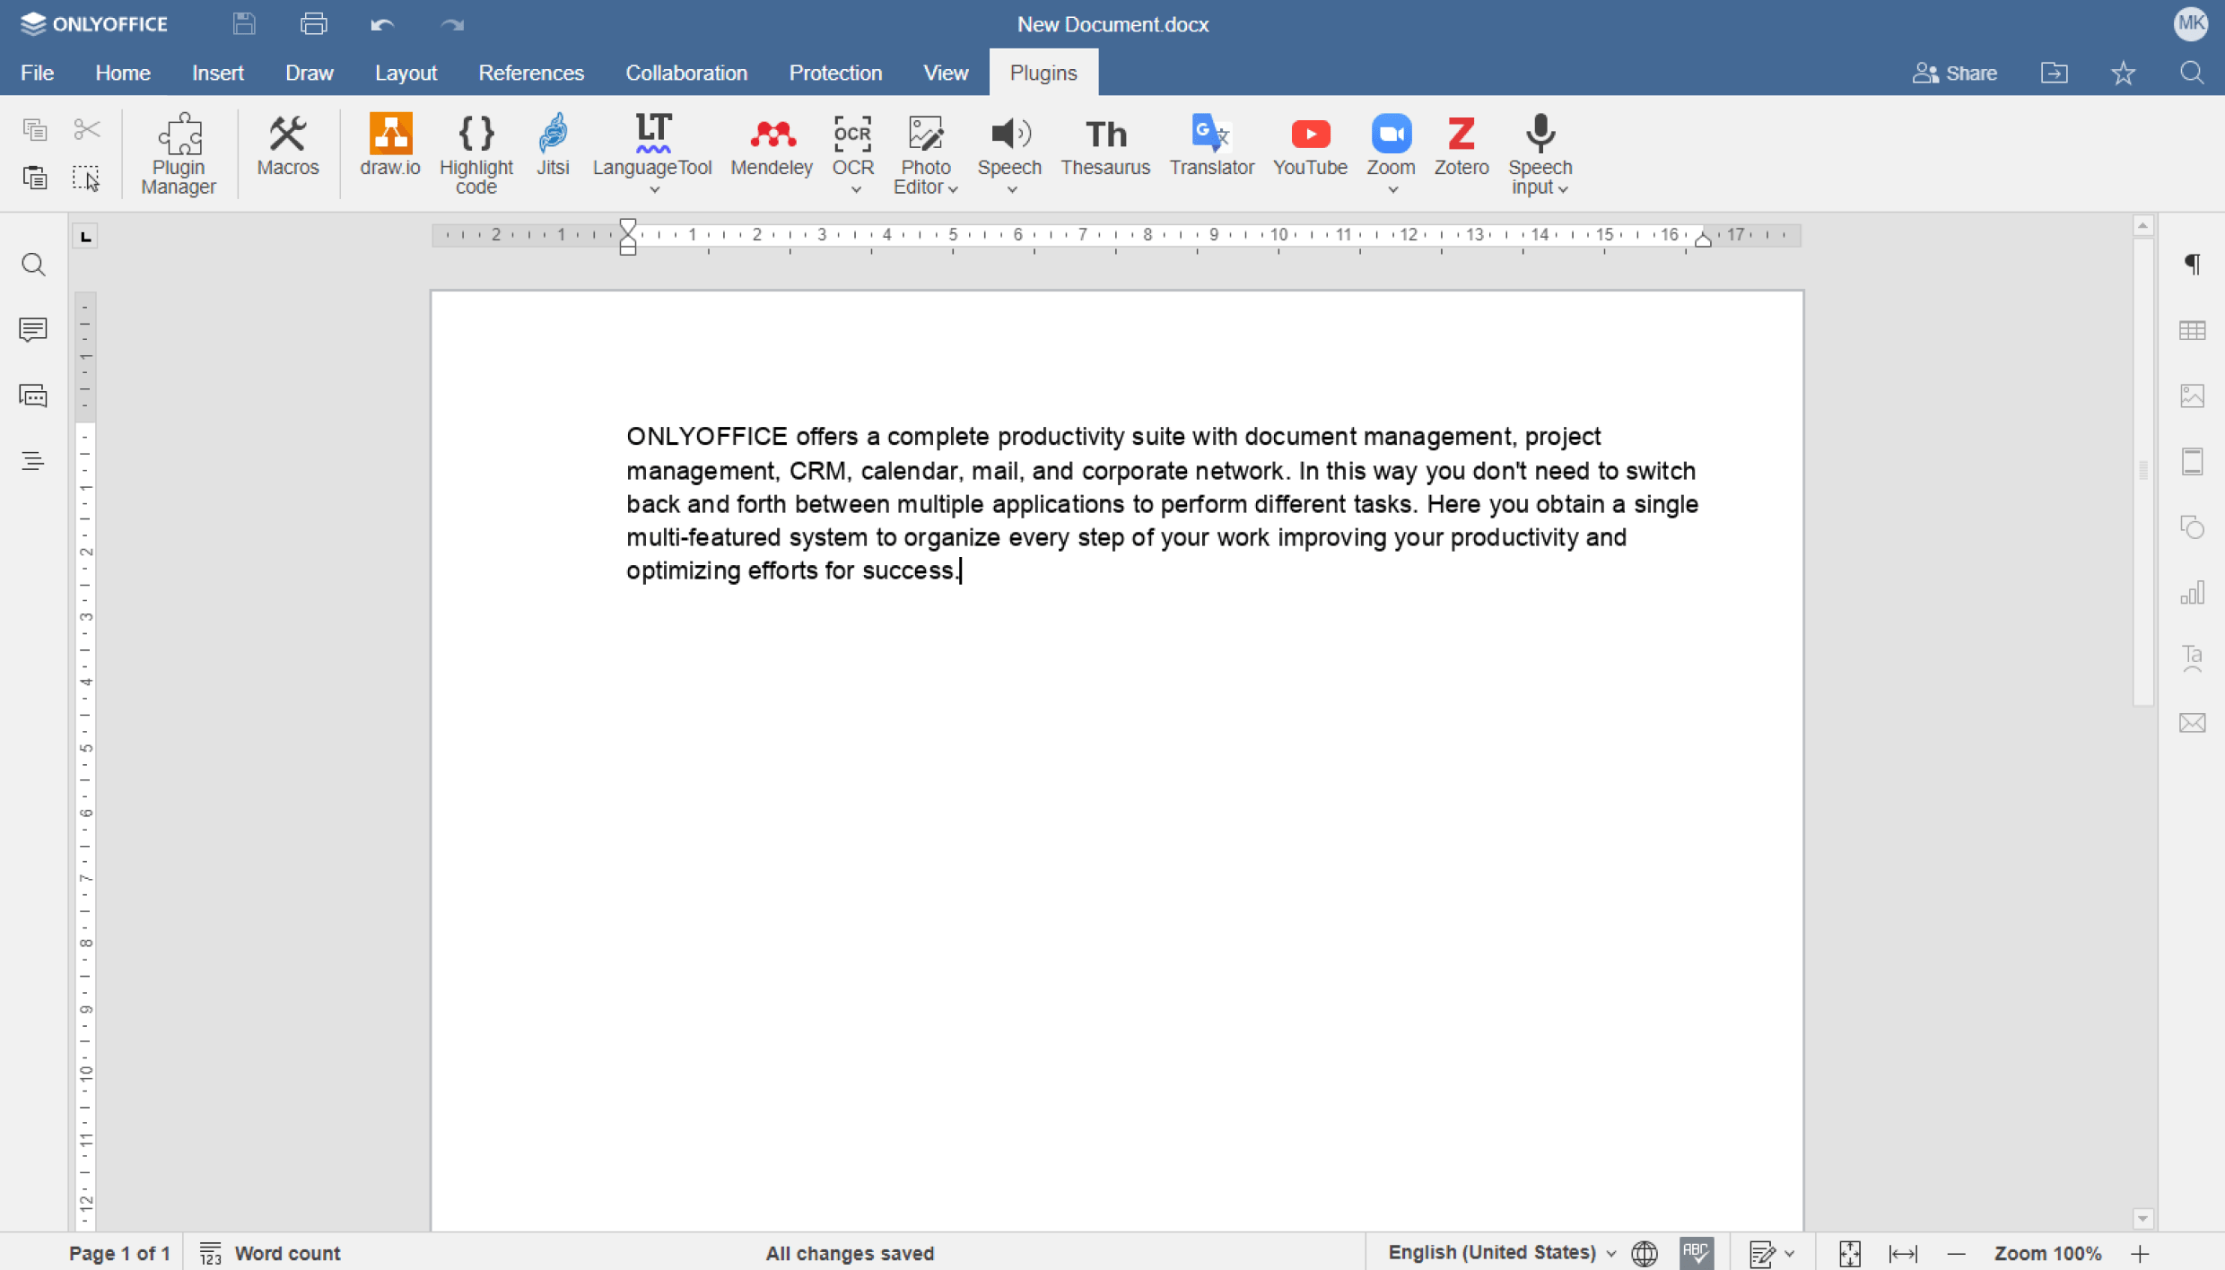The width and height of the screenshot is (2225, 1270).
Task: Open the File menu
Action: click(37, 73)
